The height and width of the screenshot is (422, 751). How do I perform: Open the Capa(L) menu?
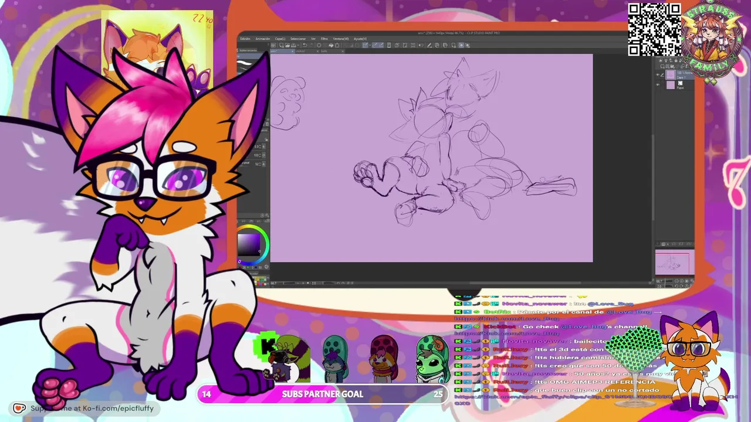click(x=280, y=39)
